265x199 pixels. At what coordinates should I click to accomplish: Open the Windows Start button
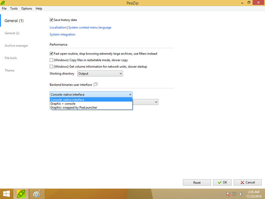[6, 194]
